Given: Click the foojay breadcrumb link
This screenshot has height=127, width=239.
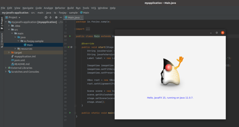Looking at the screenshot, I should point(62,13).
